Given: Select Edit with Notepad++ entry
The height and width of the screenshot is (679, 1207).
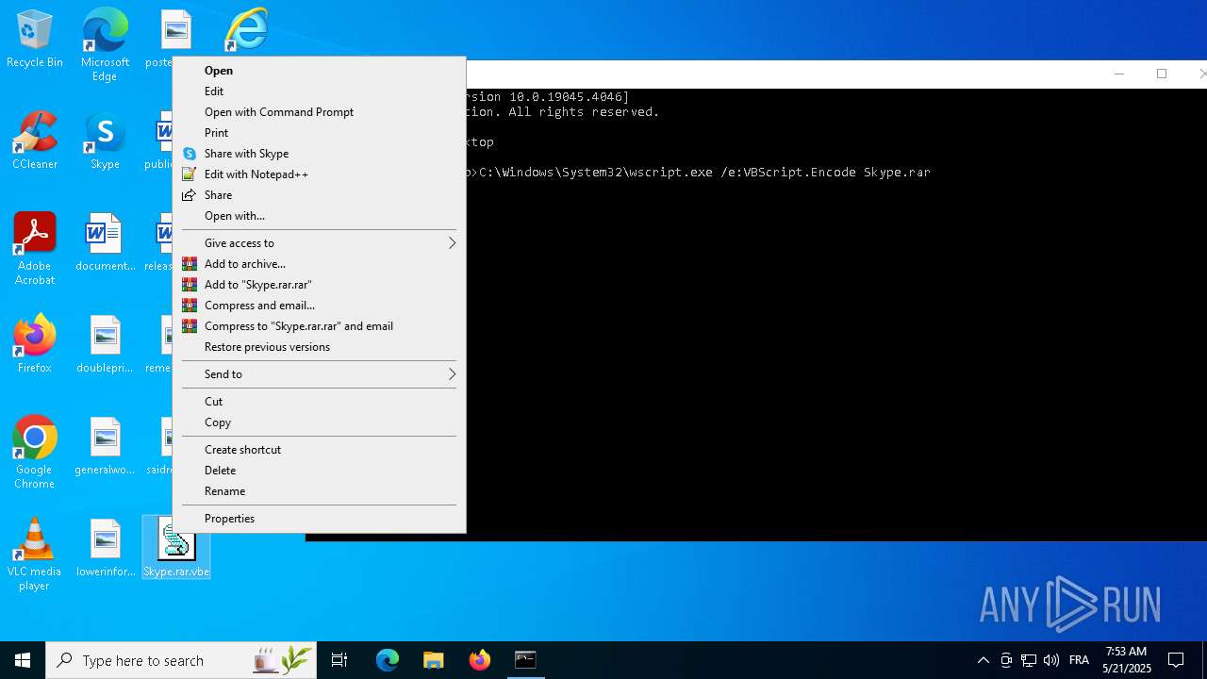Looking at the screenshot, I should (319, 174).
